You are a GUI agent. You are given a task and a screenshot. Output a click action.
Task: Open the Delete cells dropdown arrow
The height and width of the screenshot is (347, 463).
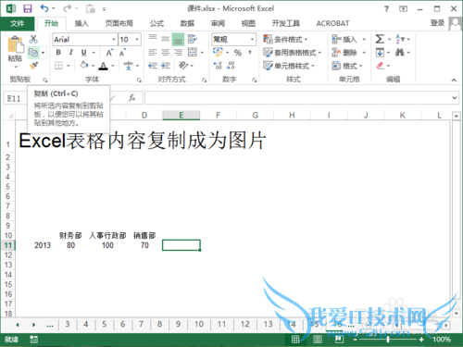[x=364, y=53]
